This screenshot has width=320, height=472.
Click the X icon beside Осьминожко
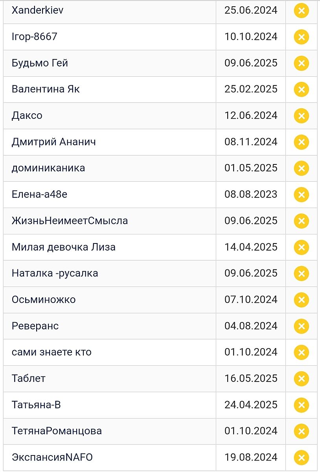(x=301, y=300)
